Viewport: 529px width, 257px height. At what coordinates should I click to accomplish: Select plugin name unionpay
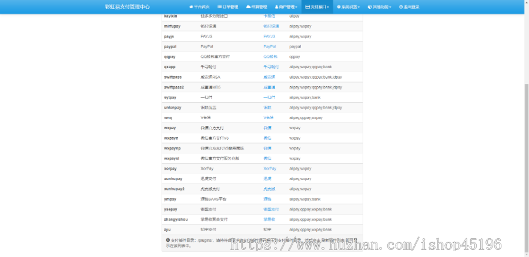173,107
